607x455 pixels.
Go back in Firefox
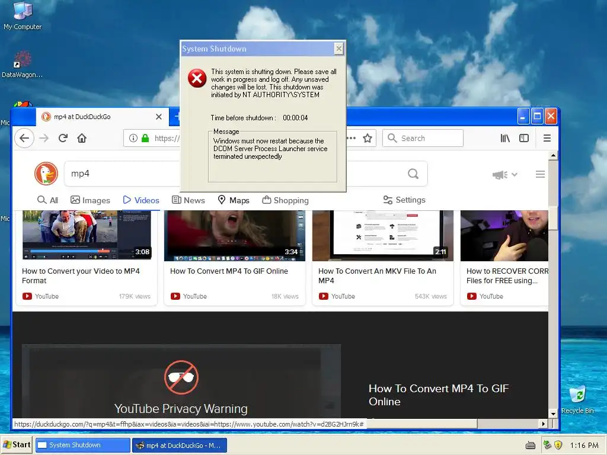24,138
